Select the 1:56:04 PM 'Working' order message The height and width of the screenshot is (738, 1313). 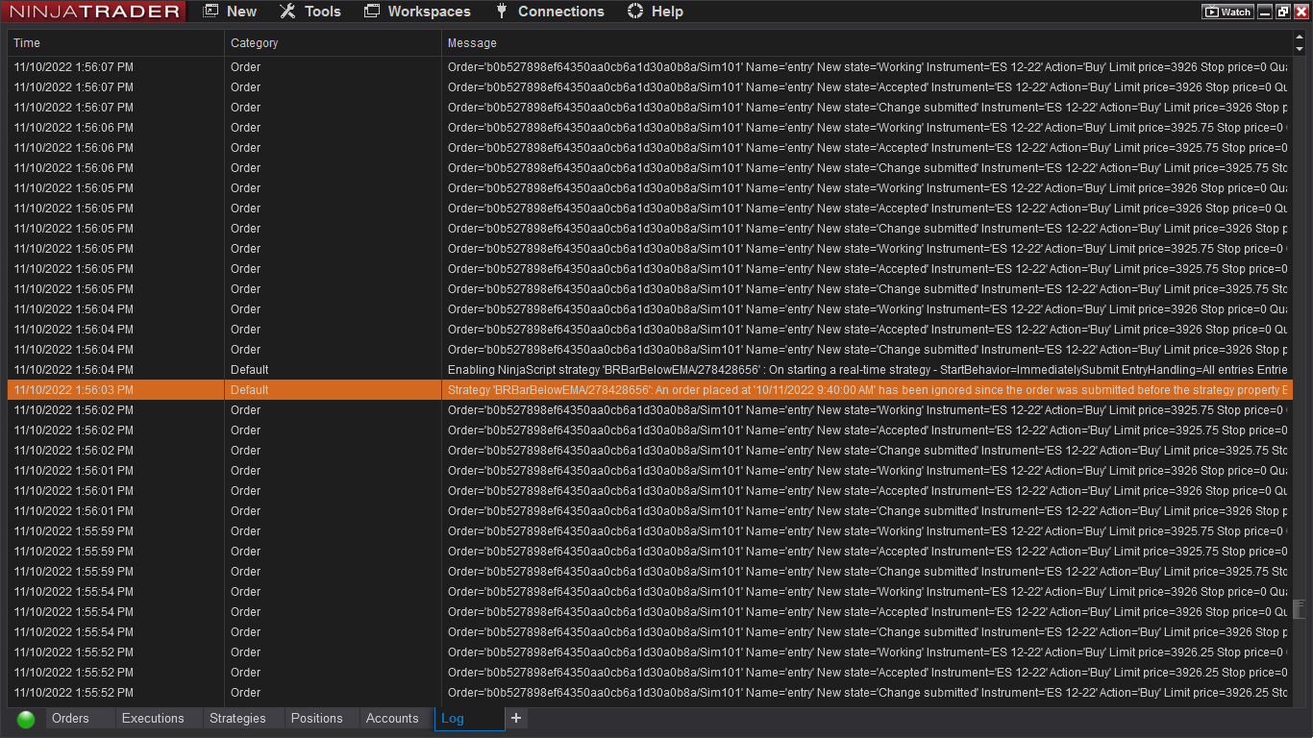pyautogui.click(x=867, y=309)
